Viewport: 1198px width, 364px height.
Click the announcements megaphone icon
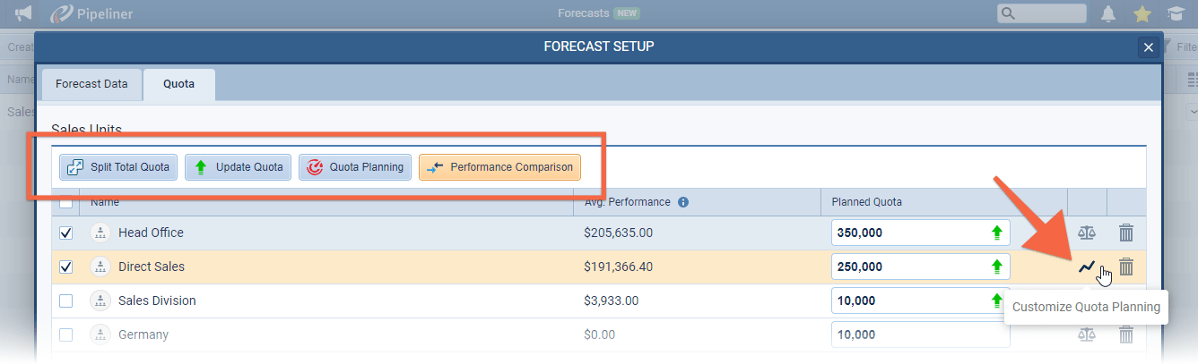pos(24,13)
